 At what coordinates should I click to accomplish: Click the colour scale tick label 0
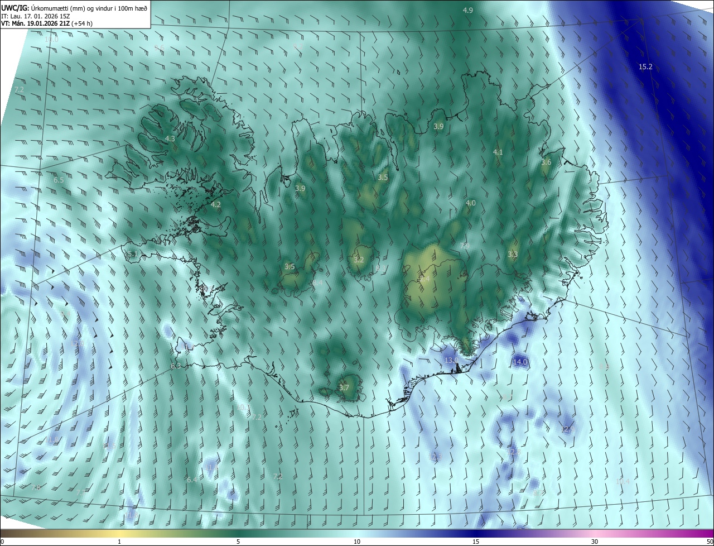[x=2, y=542]
